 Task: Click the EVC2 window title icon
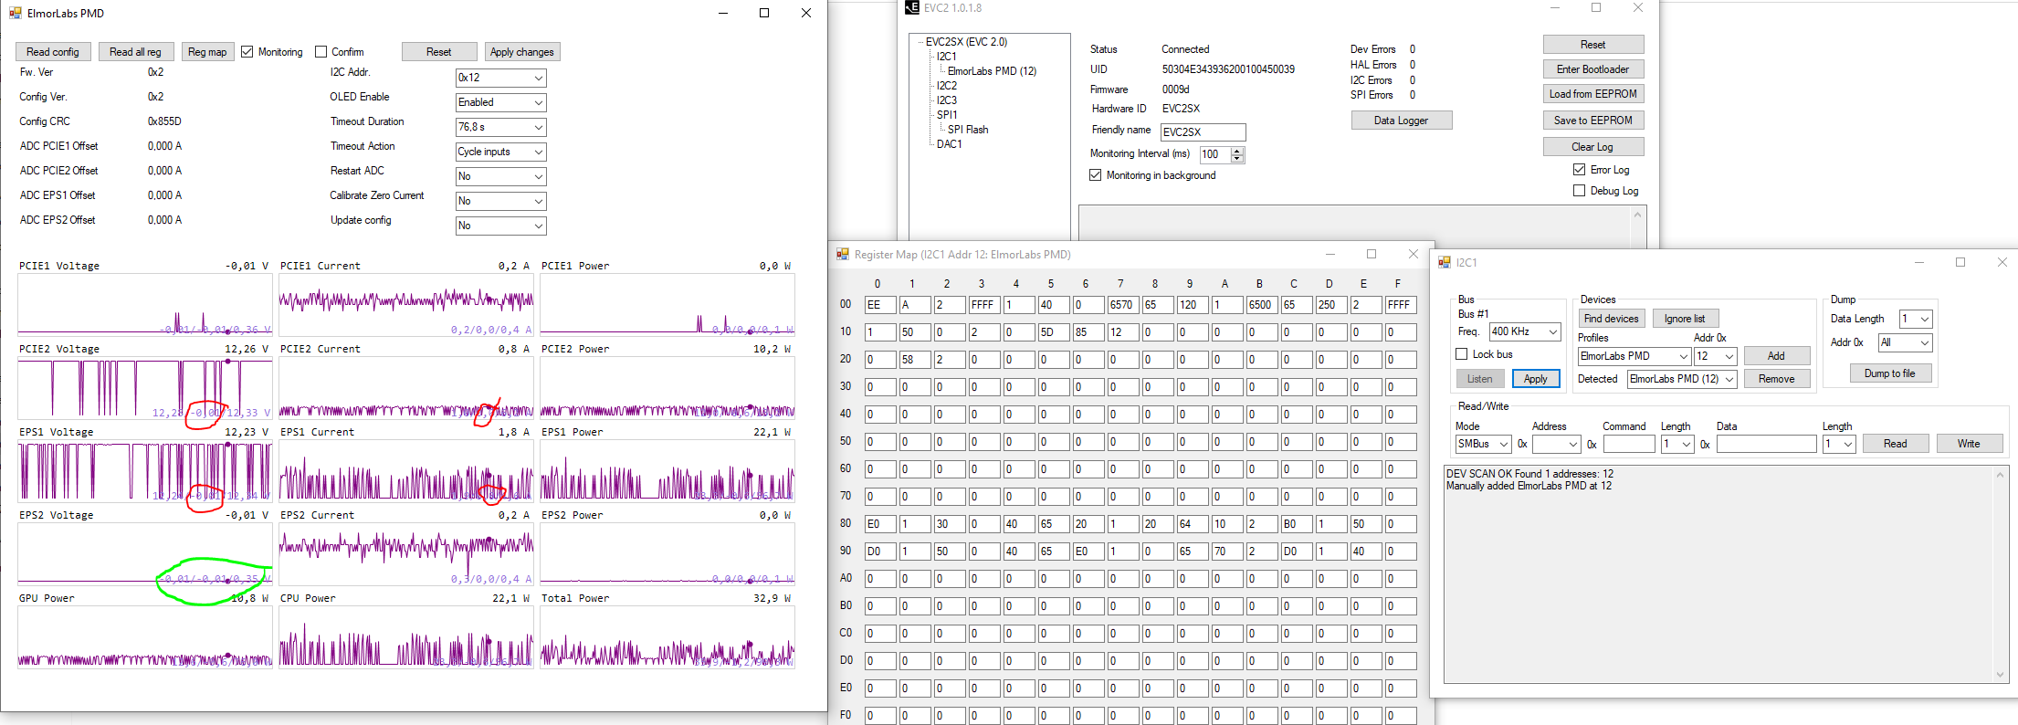click(x=911, y=7)
